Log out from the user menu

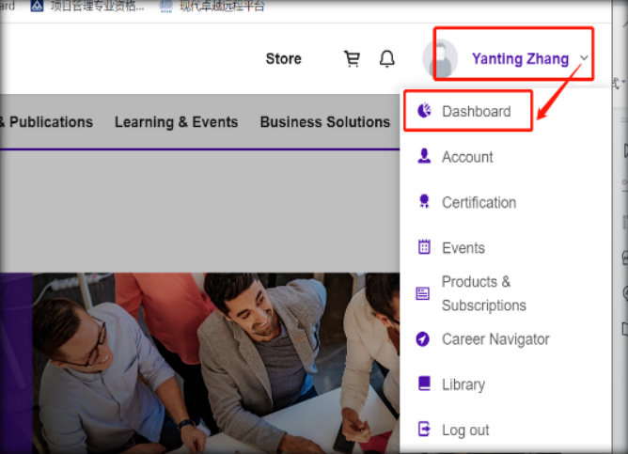tap(465, 430)
